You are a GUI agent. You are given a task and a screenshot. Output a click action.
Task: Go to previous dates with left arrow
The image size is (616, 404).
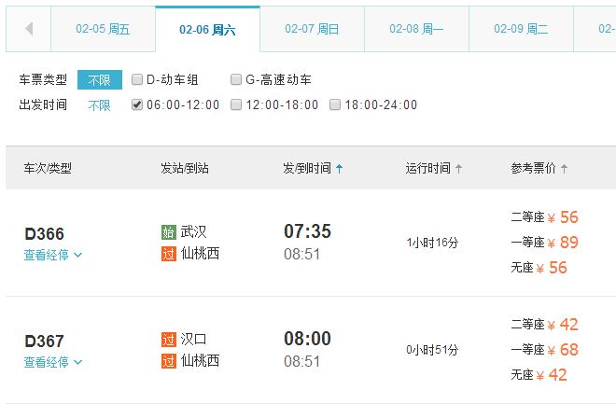click(x=28, y=29)
